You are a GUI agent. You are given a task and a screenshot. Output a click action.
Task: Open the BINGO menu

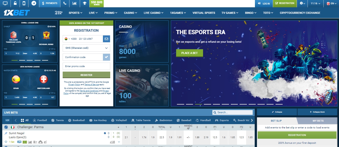click(251, 13)
